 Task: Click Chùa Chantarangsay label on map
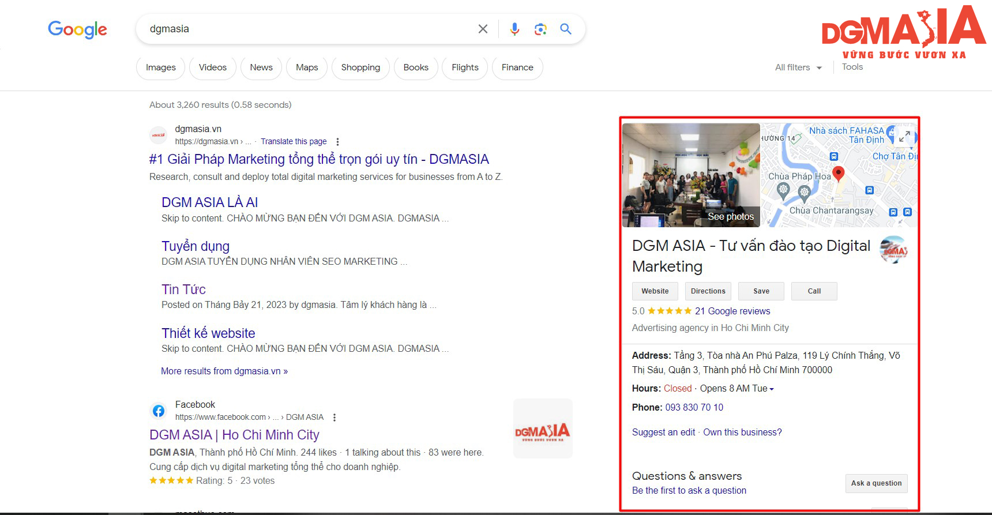click(831, 210)
